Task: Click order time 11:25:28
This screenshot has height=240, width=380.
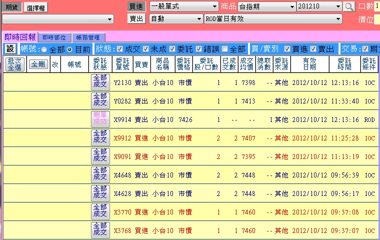Action: pos(345,138)
